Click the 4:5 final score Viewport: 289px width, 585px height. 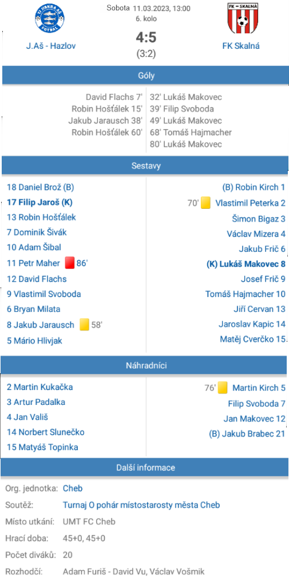pos(146,37)
